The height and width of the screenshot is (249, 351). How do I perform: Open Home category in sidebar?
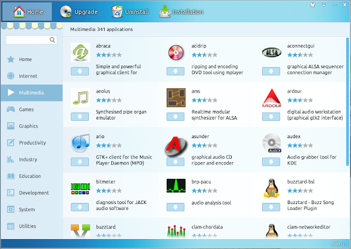tap(32, 59)
